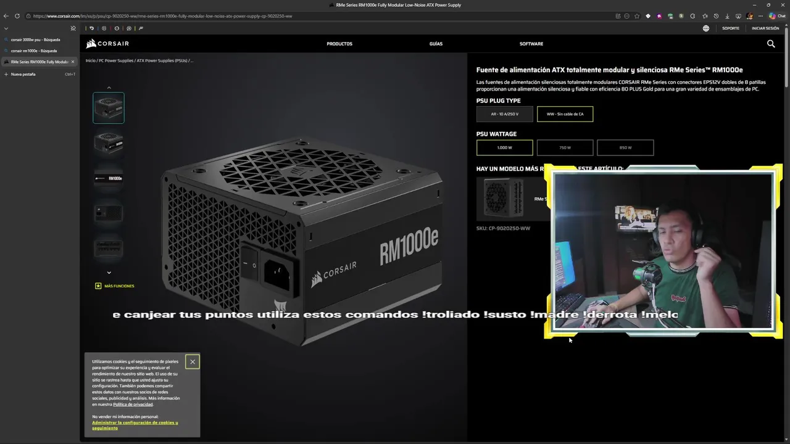Image resolution: width=790 pixels, height=444 pixels.
Task: Click the 'MÁS FUNCIONES' link
Action: (115, 286)
